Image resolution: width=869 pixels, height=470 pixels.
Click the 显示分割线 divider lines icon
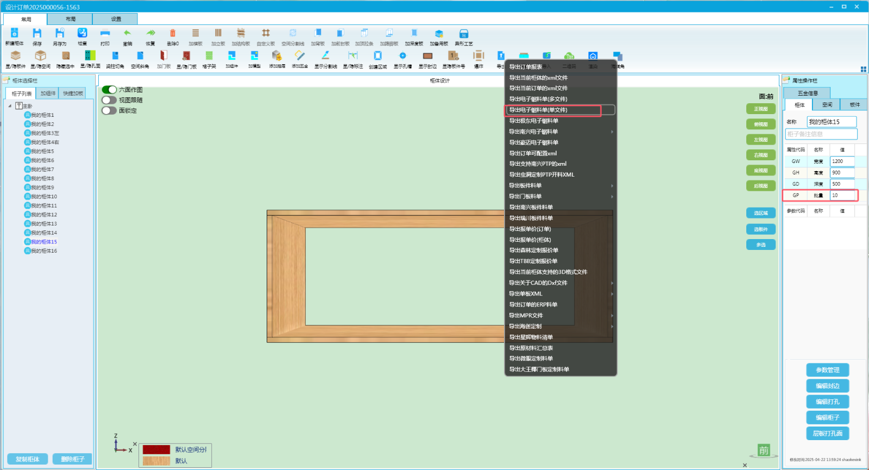[x=325, y=55]
